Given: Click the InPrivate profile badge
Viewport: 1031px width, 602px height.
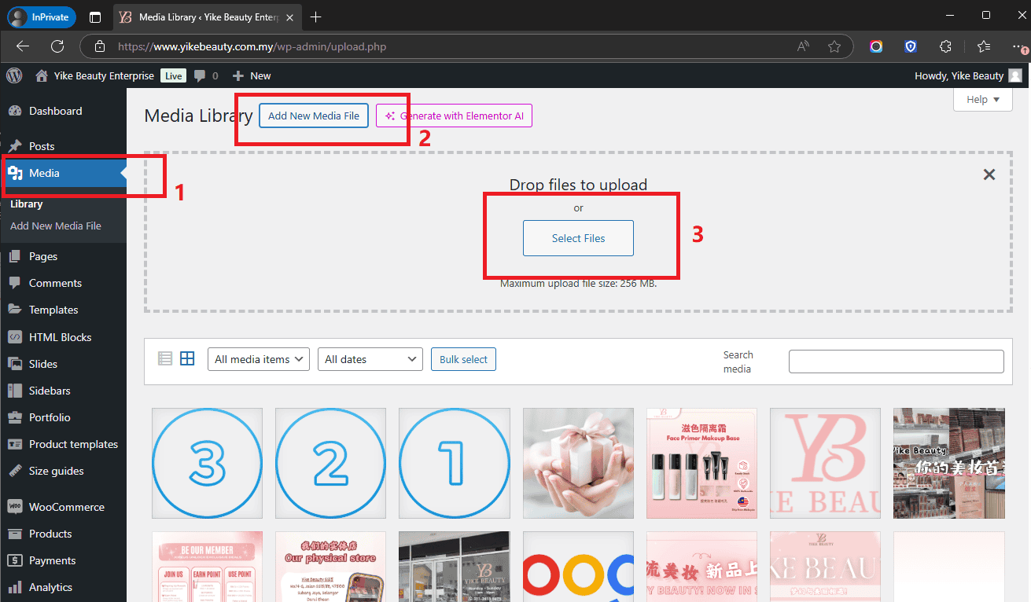Looking at the screenshot, I should coord(42,17).
